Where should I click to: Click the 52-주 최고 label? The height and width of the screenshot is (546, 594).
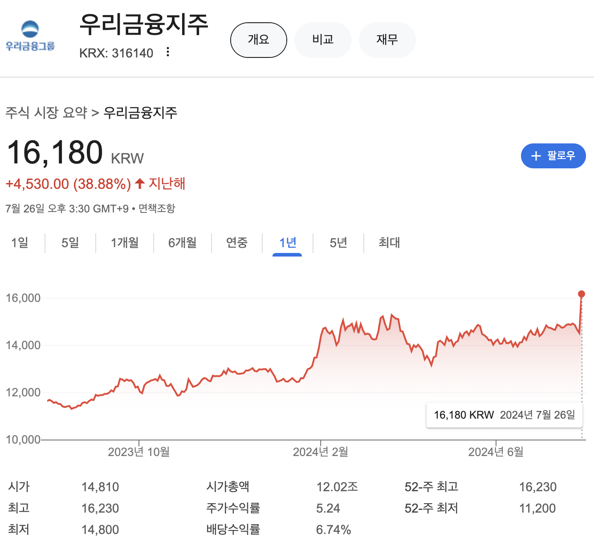(431, 486)
